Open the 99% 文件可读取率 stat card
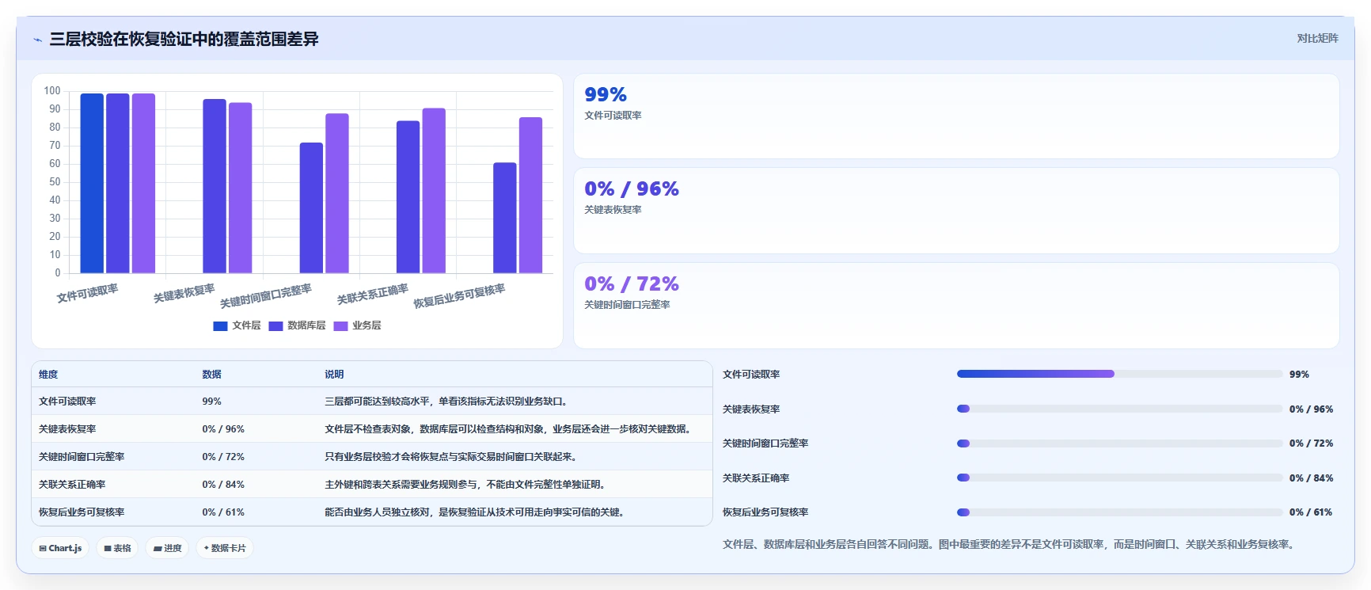Screen dimensions: 1371x590 coord(956,116)
